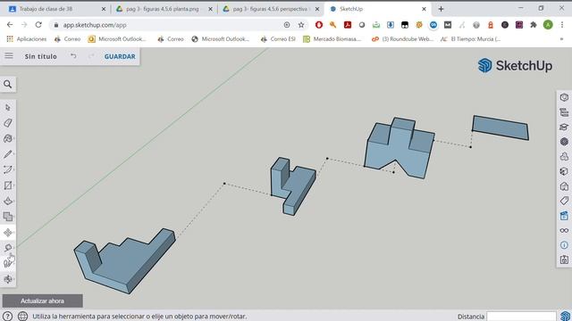The width and height of the screenshot is (572, 321).
Task: Select the Paint bucket tool
Action: (8, 139)
